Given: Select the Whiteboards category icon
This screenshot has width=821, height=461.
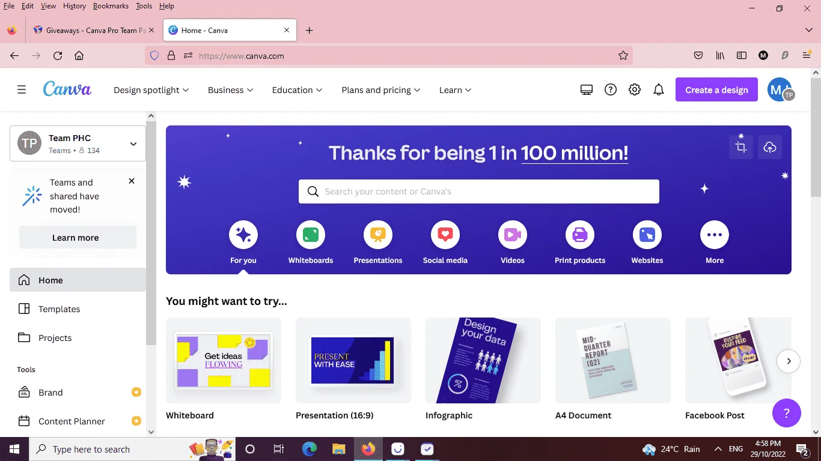Looking at the screenshot, I should point(311,235).
